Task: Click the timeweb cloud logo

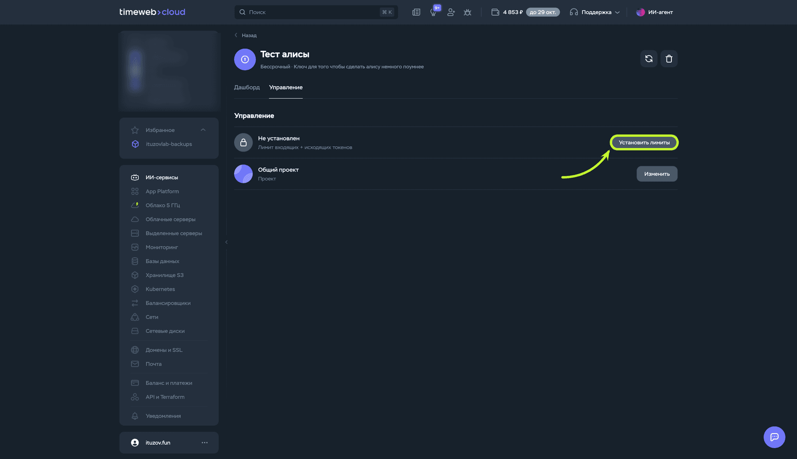Action: (152, 12)
